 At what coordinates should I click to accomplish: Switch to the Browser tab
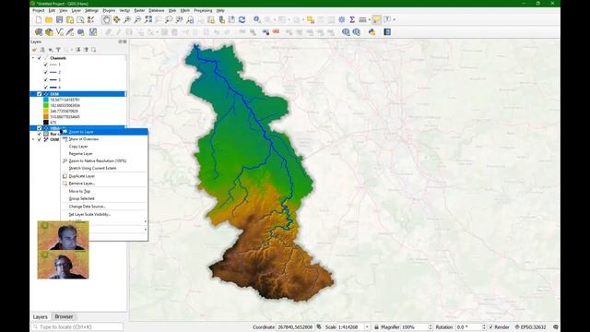click(x=64, y=316)
